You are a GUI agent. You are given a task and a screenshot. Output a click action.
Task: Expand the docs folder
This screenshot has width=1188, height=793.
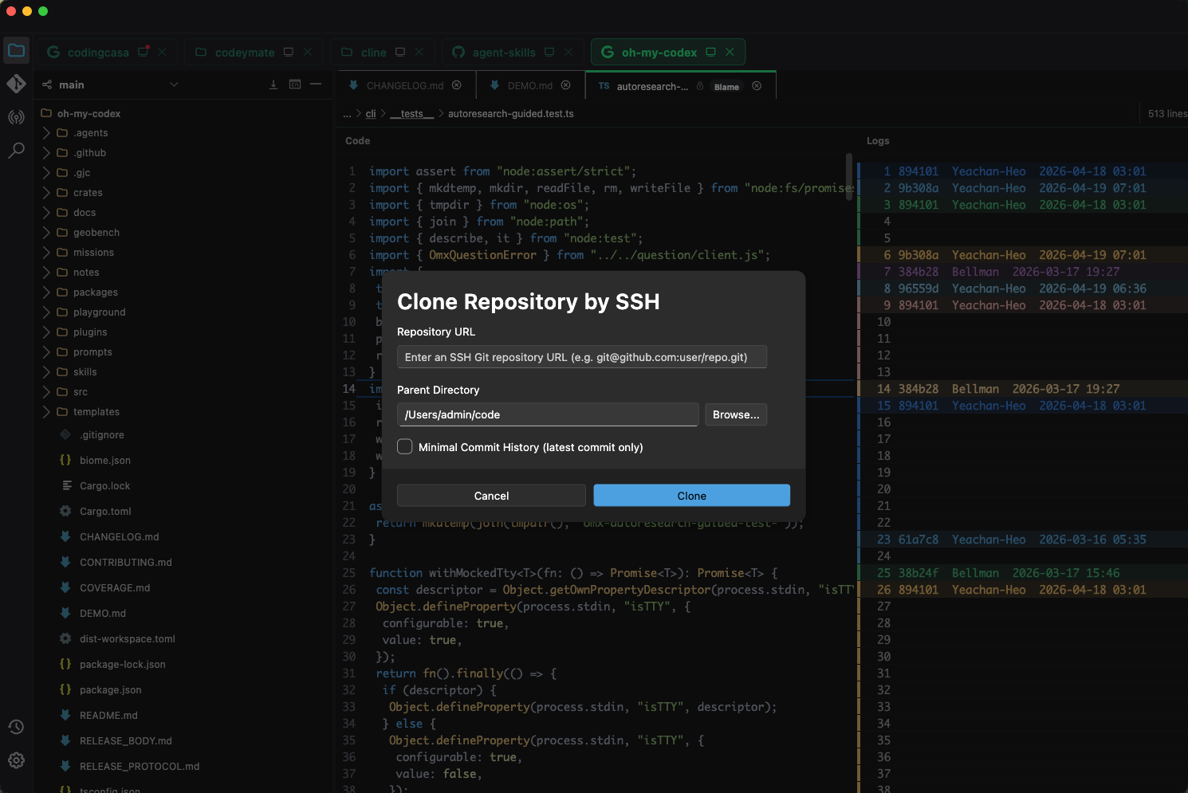(46, 213)
